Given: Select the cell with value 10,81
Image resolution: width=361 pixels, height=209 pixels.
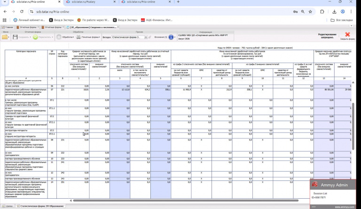Looking at the screenshot, I should (x=79, y=93).
